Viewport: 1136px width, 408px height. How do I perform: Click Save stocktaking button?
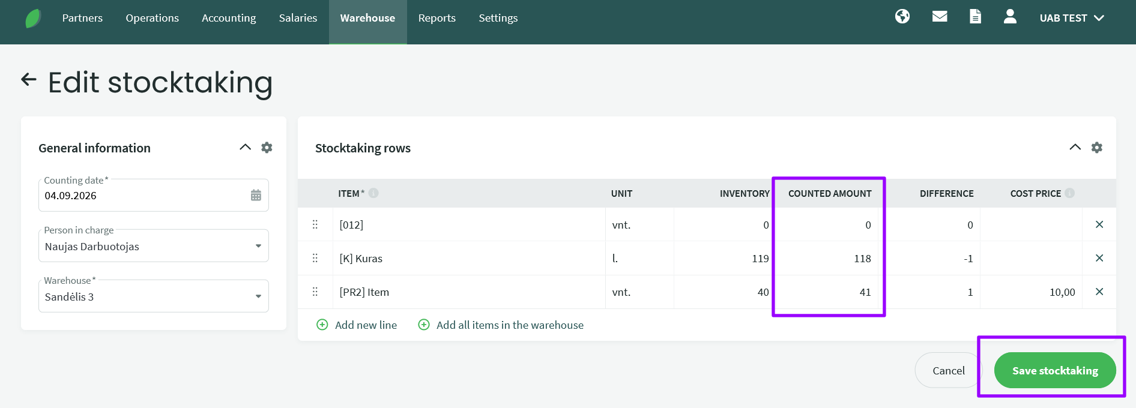1055,370
